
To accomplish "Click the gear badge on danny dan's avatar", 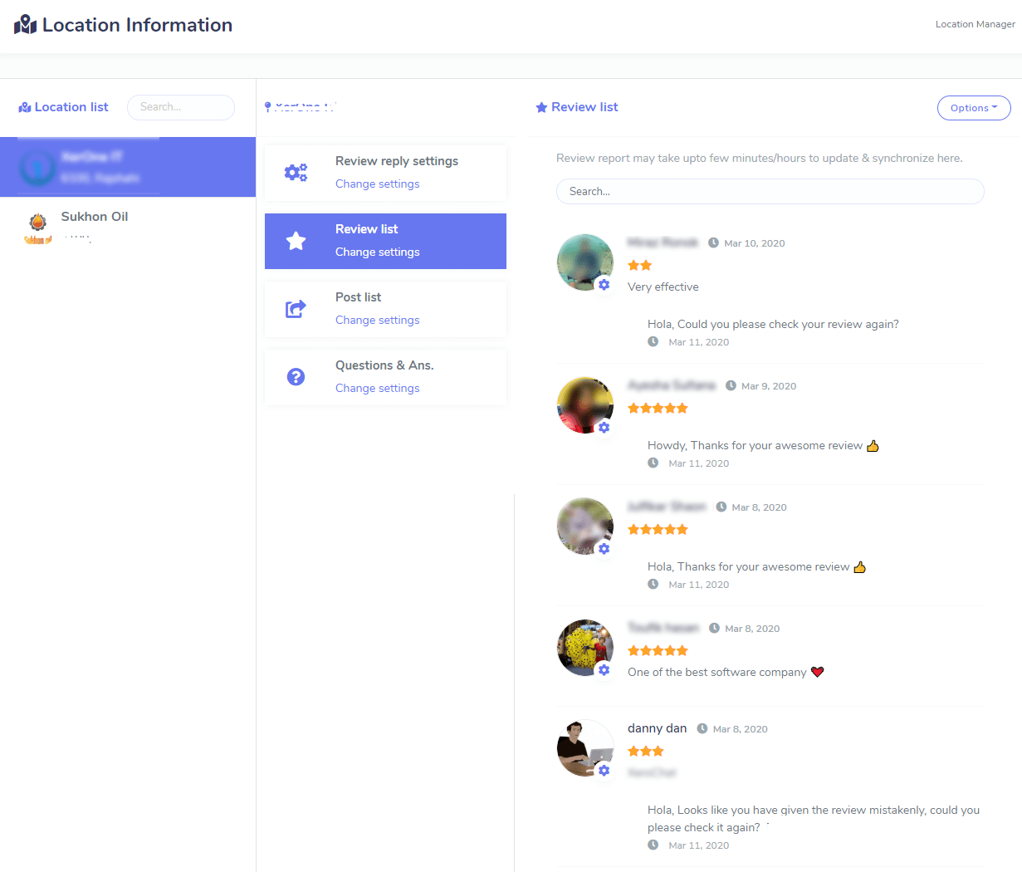I will 604,771.
